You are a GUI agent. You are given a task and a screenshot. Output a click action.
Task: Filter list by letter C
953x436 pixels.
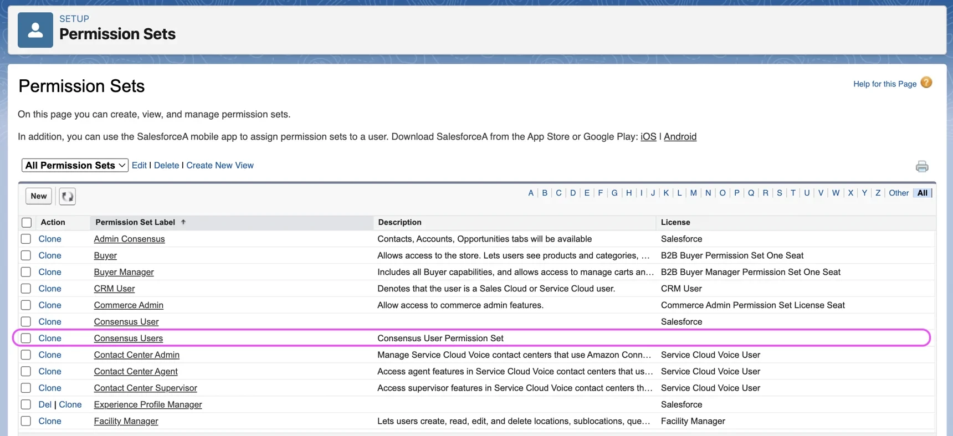click(x=559, y=193)
